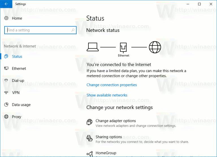Click the Proxy globe icon
Viewport: 217px width, 157px height.
[x=6, y=117]
